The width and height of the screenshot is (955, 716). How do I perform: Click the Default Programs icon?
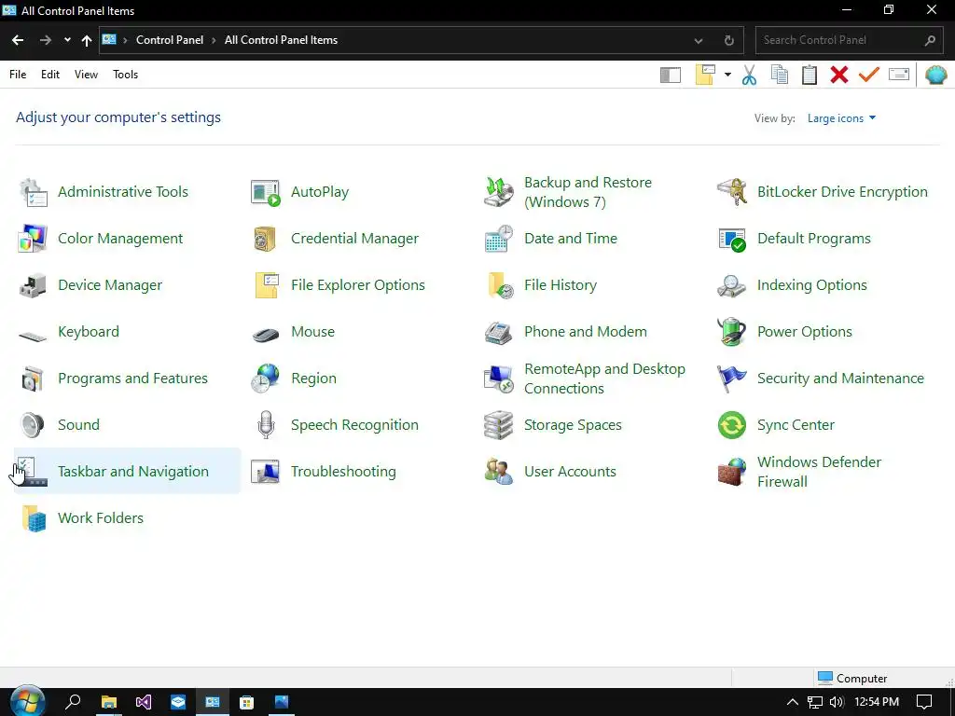731,239
